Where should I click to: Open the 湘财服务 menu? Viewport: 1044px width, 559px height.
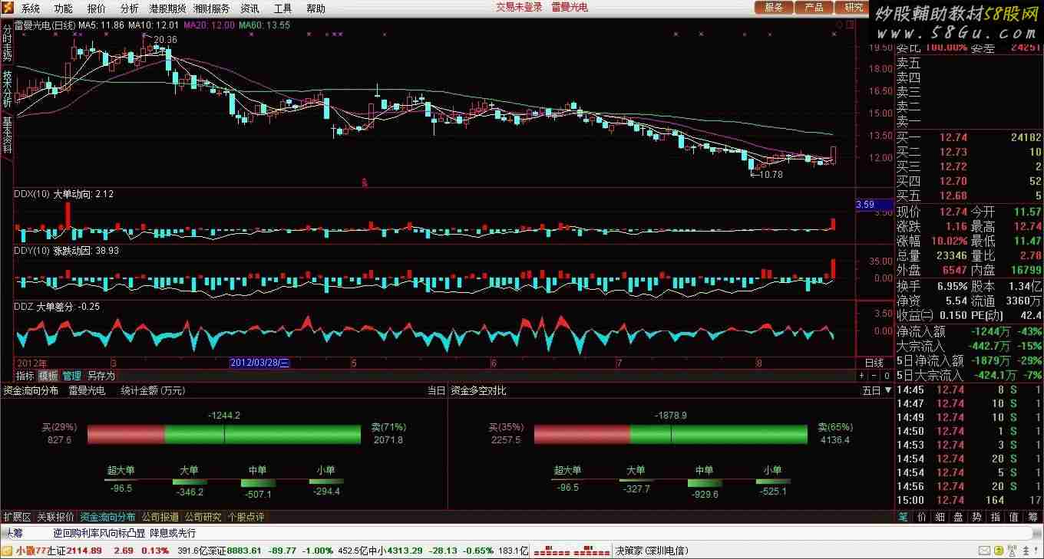[211, 9]
